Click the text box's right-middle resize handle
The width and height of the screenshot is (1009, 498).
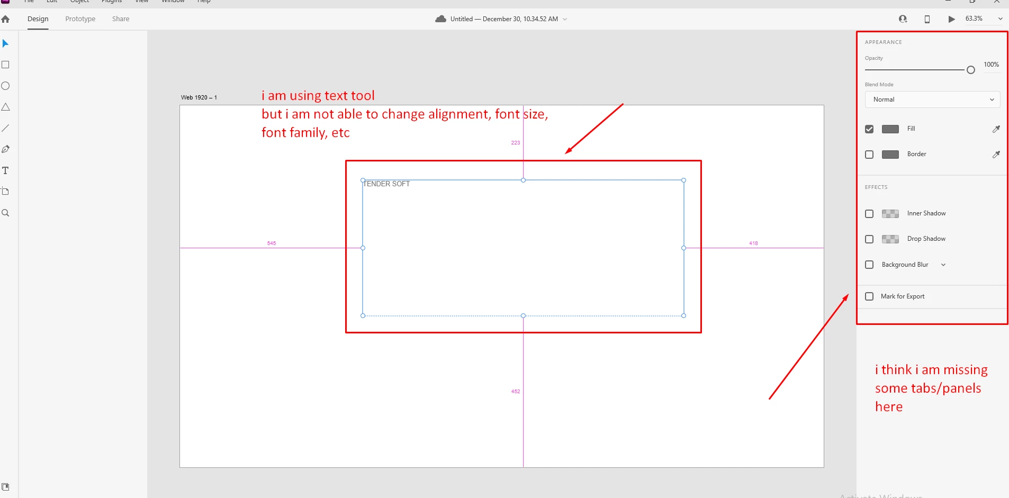(x=683, y=248)
